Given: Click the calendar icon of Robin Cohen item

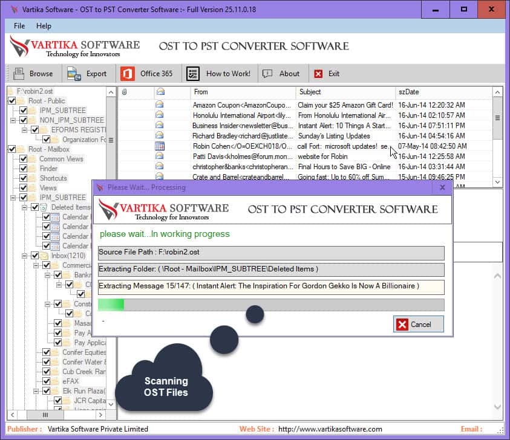Looking at the screenshot, I should 160,146.
